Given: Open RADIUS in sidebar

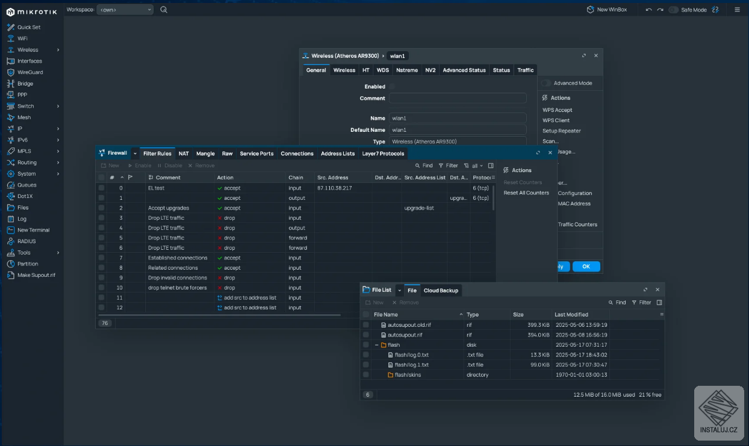Looking at the screenshot, I should [x=26, y=241].
